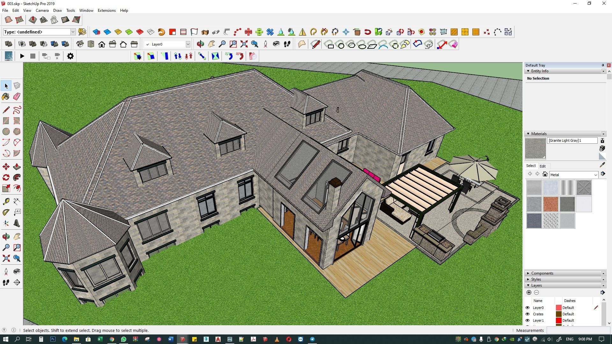Viewport: 612px width, 344px height.
Task: Click the Granite Light Gray material name field
Action: point(572,140)
